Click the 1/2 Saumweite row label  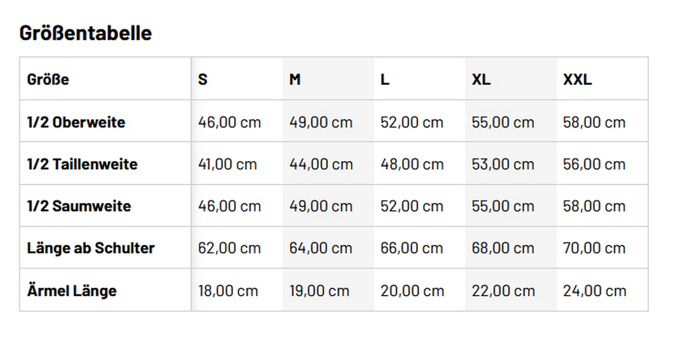click(x=79, y=206)
